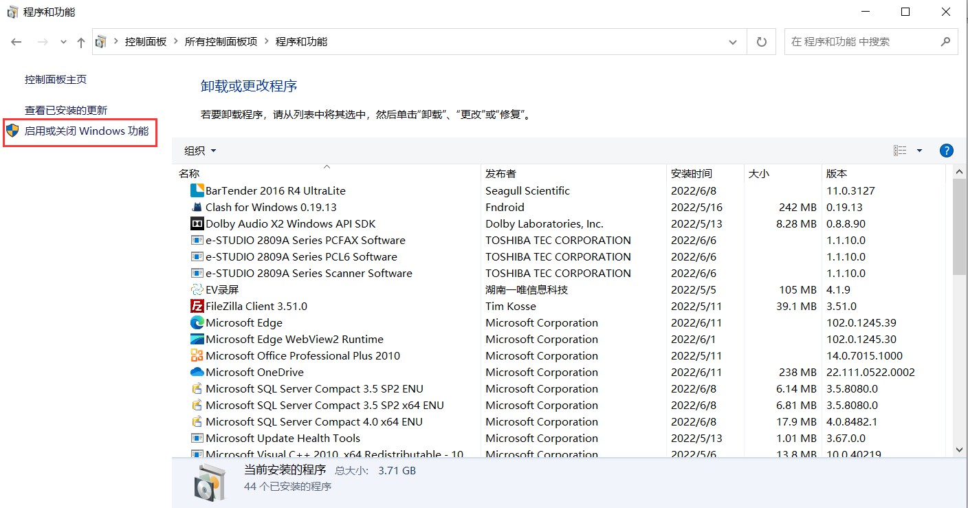The width and height of the screenshot is (968, 508).
Task: Select the Microsoft OneDrive cloud icon
Action: [x=197, y=372]
